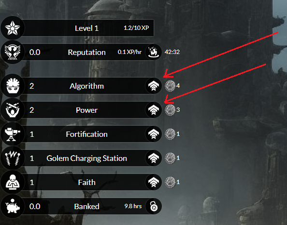
Task: Click the flame icon beside Reputation
Action: click(x=154, y=52)
